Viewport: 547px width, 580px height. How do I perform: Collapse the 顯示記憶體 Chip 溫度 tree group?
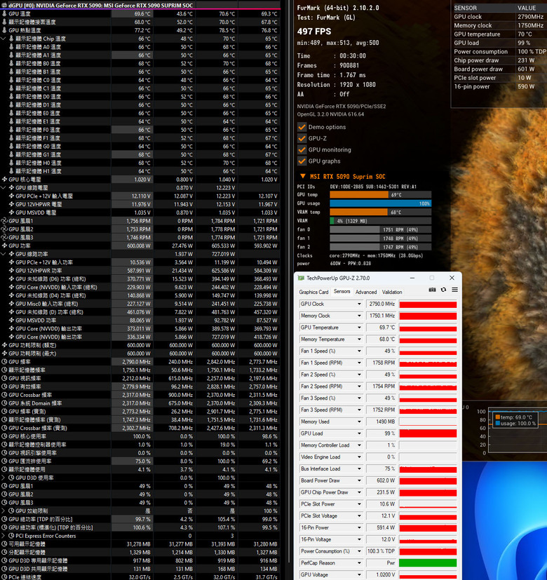pos(4,39)
